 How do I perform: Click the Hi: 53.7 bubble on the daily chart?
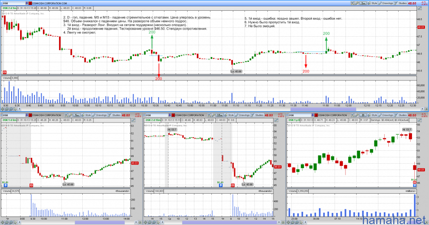407,129
